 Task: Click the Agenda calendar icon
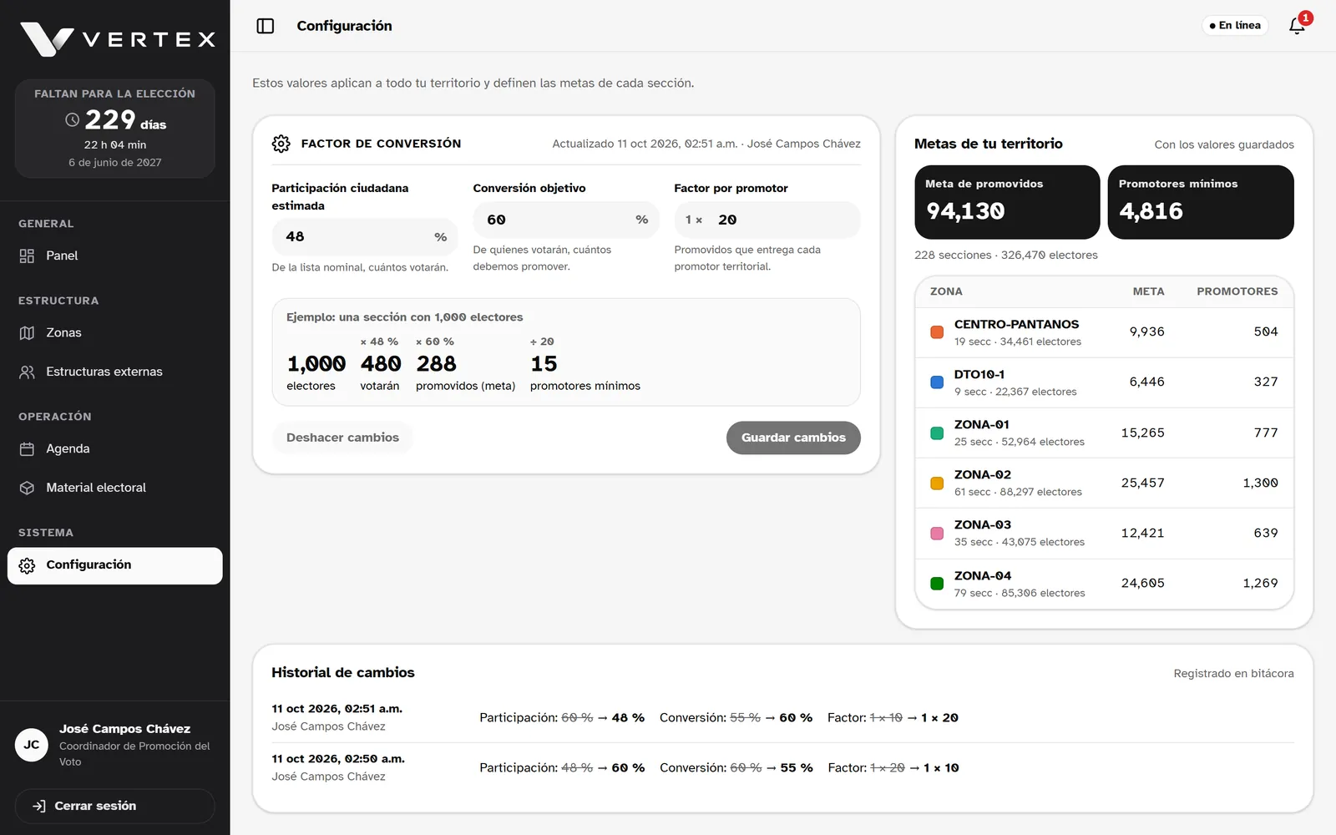27,448
